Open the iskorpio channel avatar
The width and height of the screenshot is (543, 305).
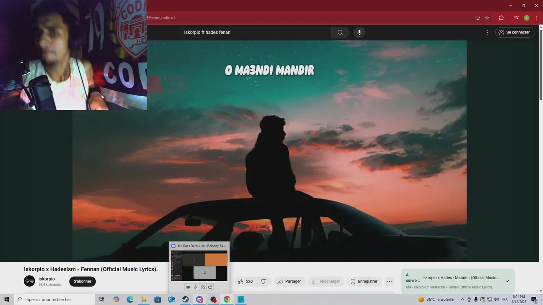tap(29, 281)
